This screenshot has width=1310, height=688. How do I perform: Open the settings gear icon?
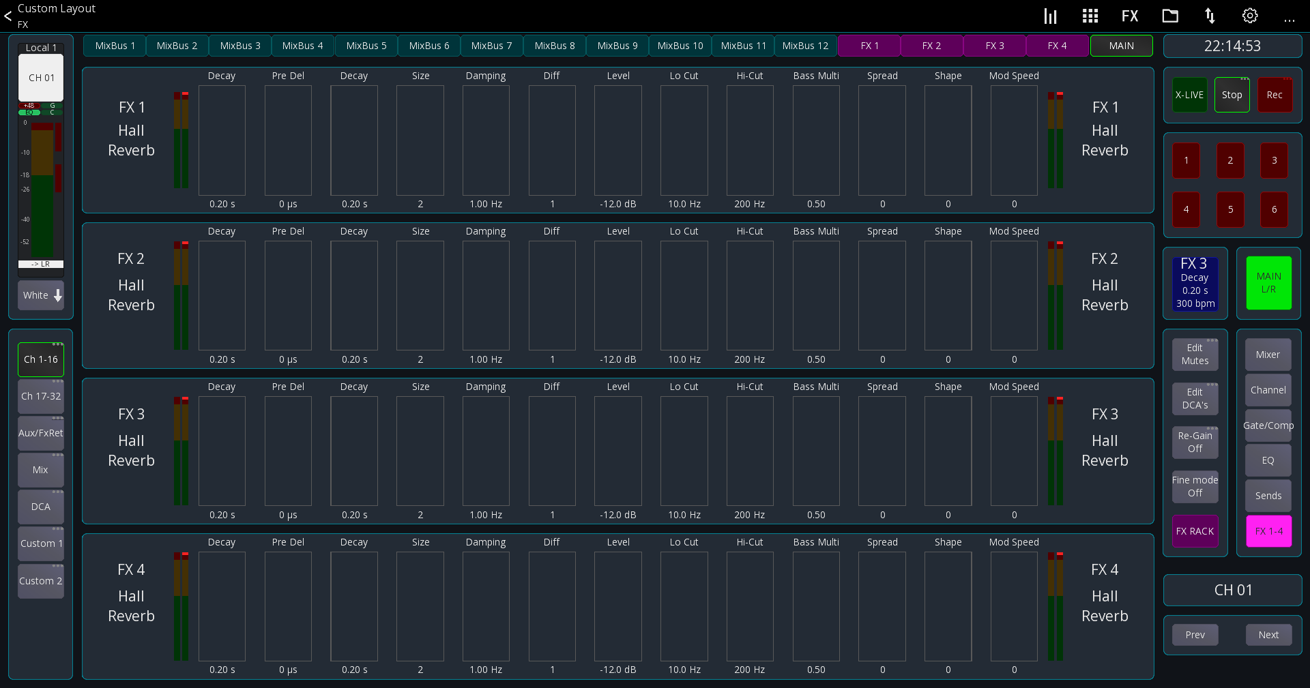(x=1250, y=16)
